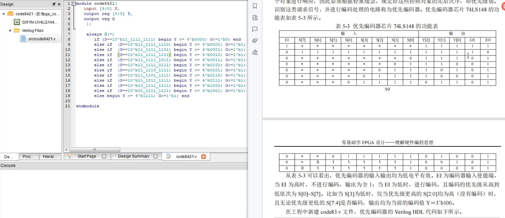This screenshot has height=218, width=505.
Task: Collapse the Verilog Files folder node
Action: click(x=10, y=30)
